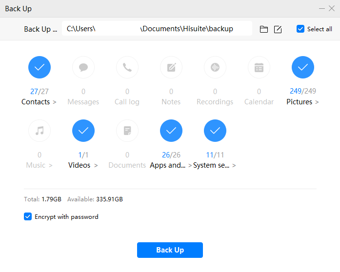The image size is (340, 272).
Task: Click the Apps and... label
Action: (x=168, y=165)
